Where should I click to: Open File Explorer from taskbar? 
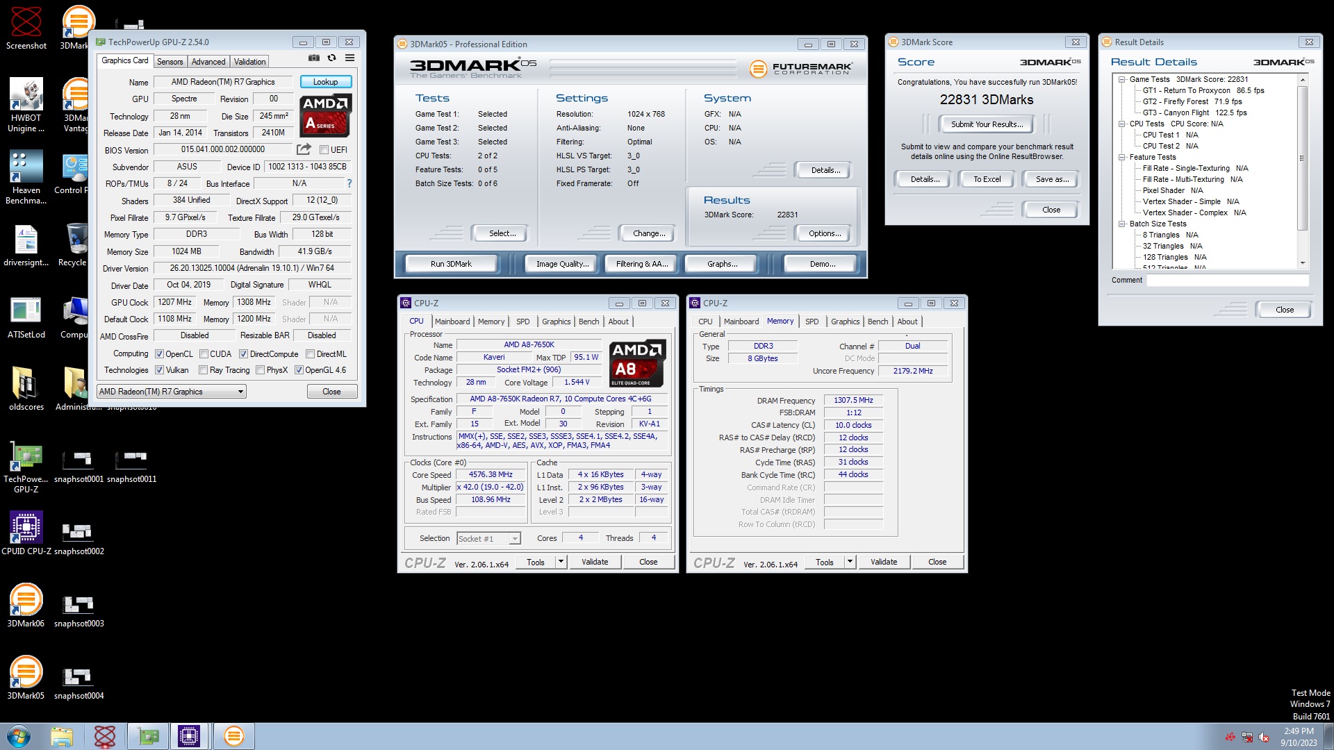(x=62, y=736)
